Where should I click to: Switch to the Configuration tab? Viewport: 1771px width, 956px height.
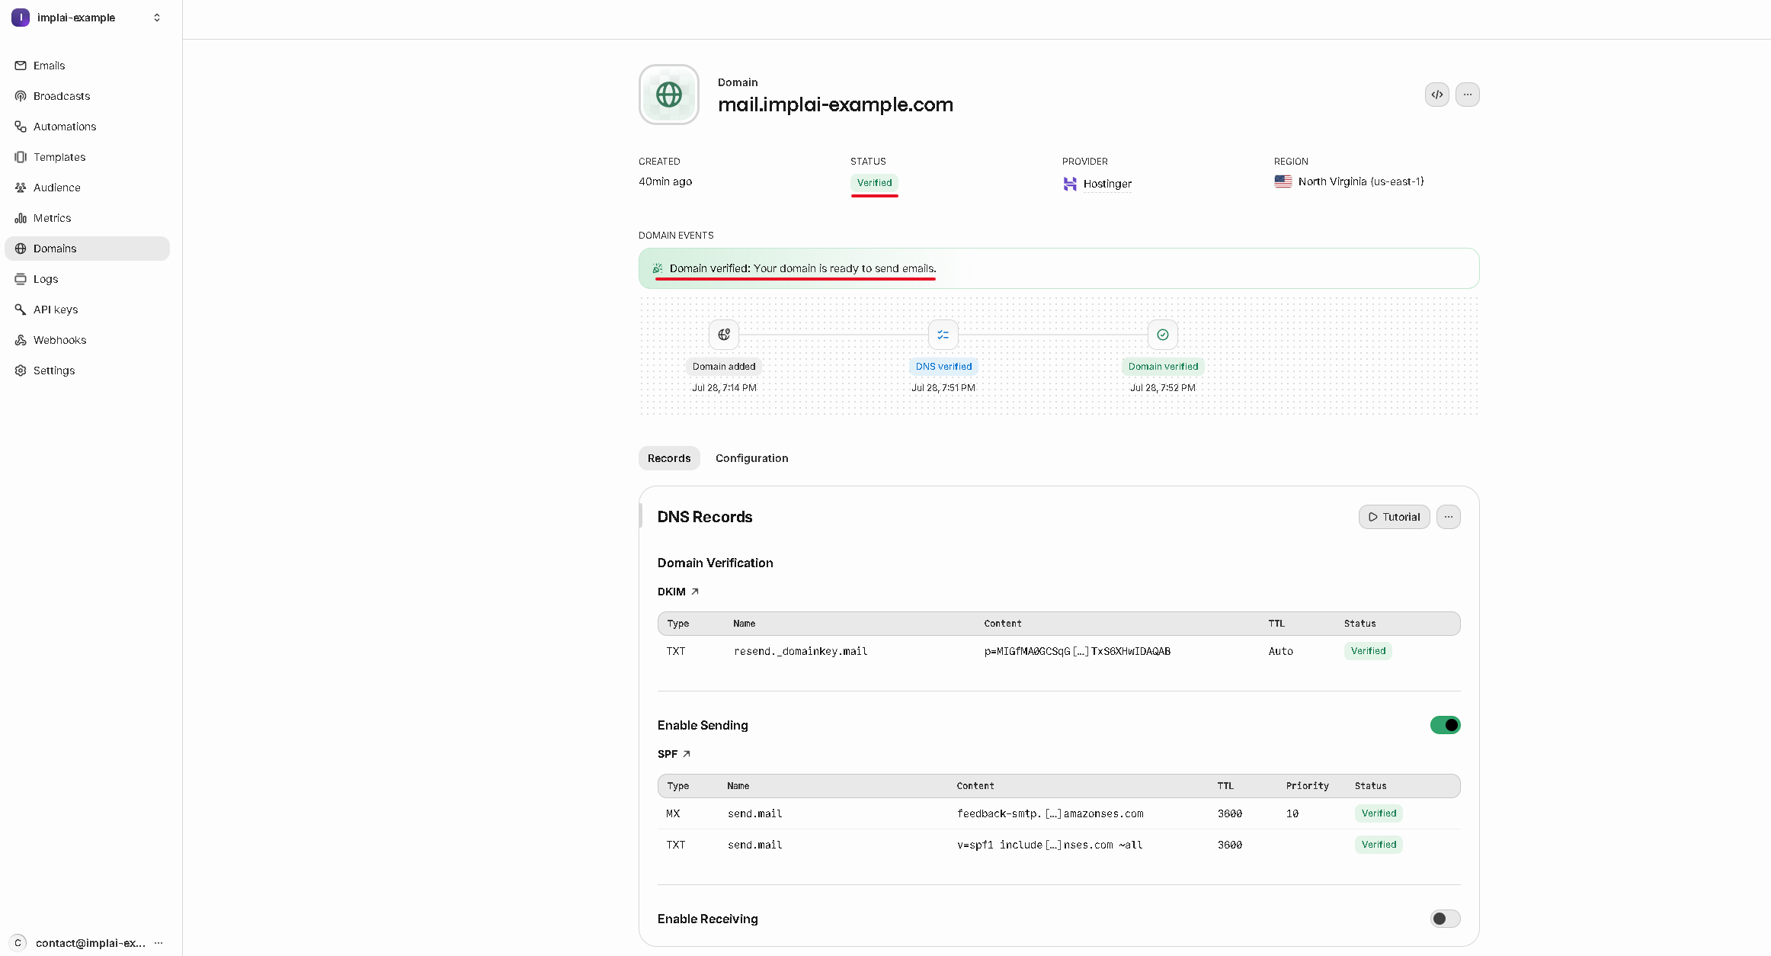pos(751,458)
